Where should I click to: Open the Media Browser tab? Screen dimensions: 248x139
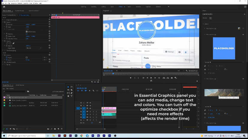click(20, 85)
